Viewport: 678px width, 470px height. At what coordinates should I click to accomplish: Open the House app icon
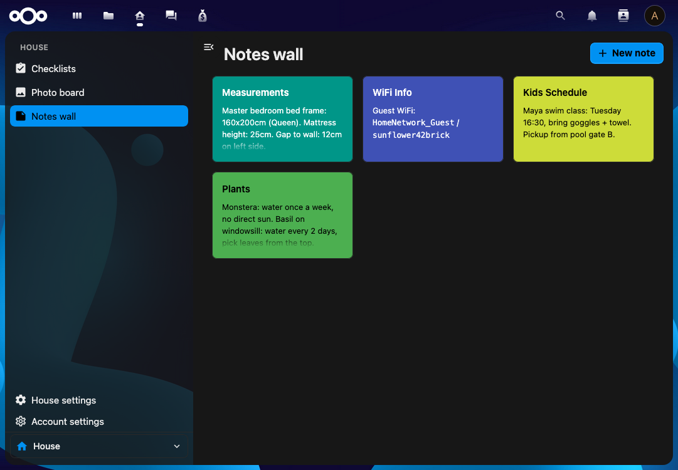[139, 16]
